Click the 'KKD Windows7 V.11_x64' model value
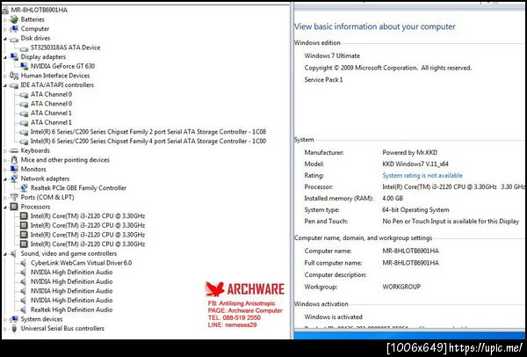 click(x=415, y=164)
